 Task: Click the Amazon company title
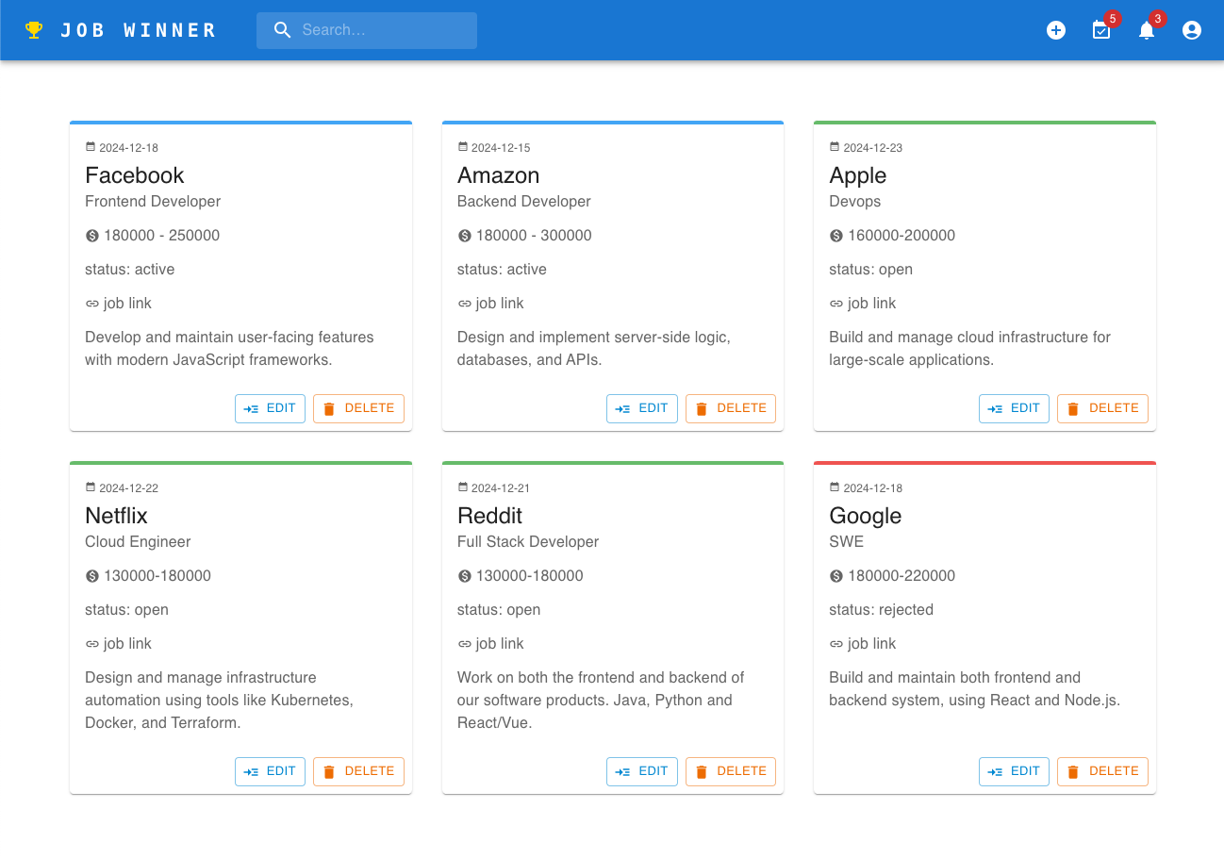pos(499,175)
